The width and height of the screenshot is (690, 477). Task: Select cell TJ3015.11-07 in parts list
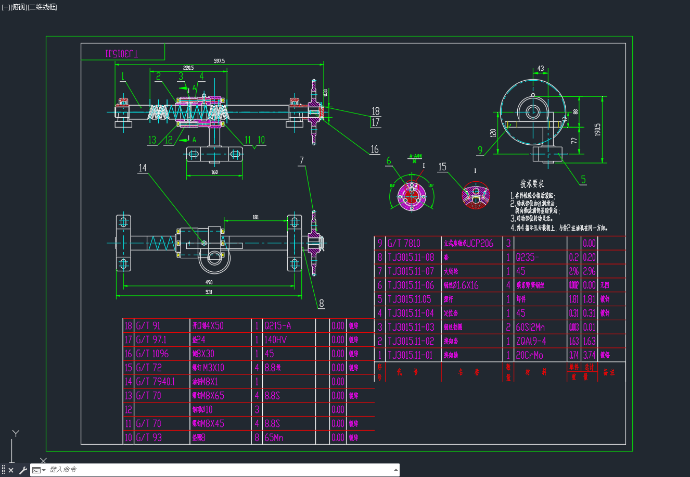tap(411, 271)
